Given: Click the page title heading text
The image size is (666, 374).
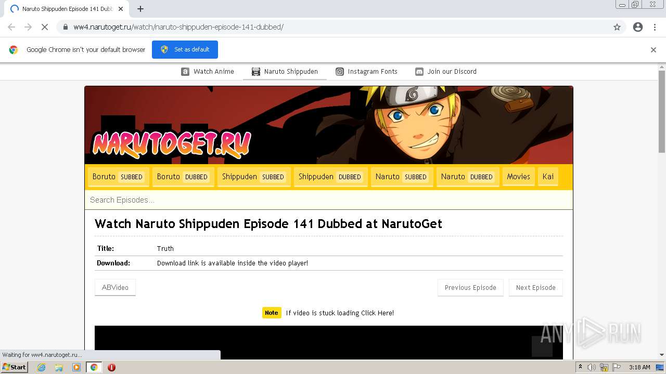Looking at the screenshot, I should click(268, 224).
